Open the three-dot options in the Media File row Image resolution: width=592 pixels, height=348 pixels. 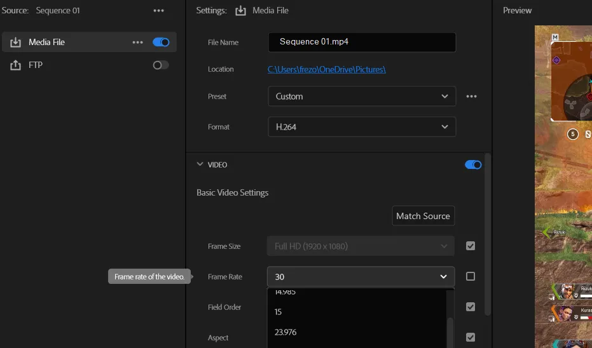tap(138, 42)
